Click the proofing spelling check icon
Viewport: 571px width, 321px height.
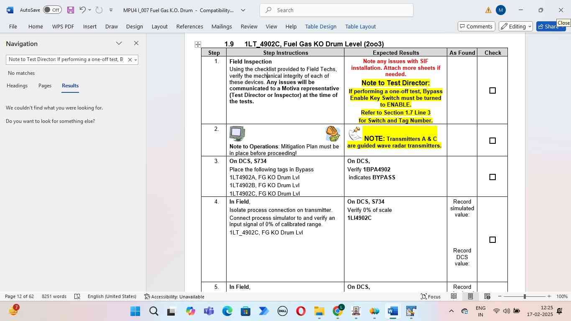pyautogui.click(x=77, y=296)
